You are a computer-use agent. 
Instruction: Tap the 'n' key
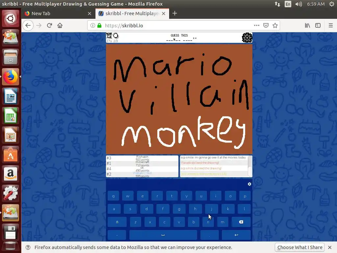(208, 222)
